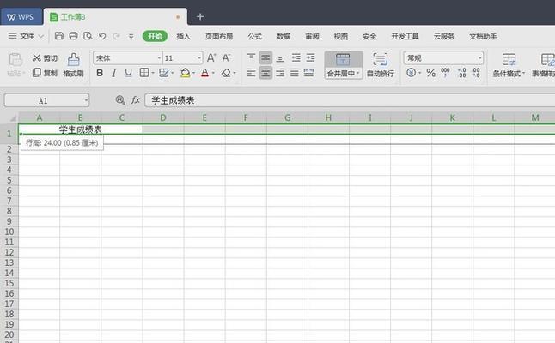Align text left
This screenshot has width=555, height=343.
click(x=252, y=73)
